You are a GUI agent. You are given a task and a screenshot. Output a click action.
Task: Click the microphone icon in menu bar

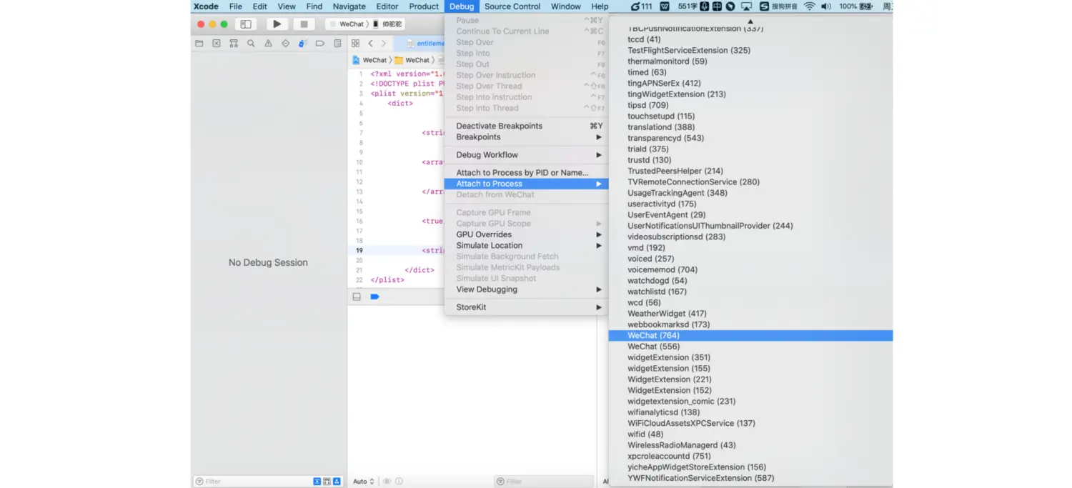pyautogui.click(x=704, y=6)
